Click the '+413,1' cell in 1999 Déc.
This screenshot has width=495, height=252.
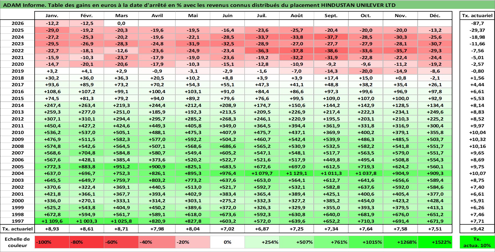435,208
